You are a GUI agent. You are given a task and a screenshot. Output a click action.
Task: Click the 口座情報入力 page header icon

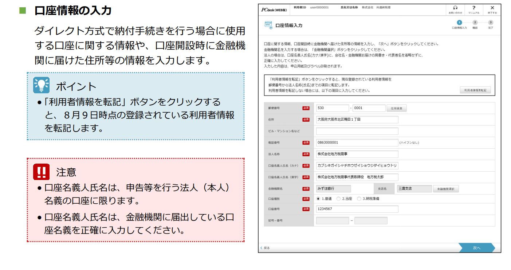(x=268, y=25)
